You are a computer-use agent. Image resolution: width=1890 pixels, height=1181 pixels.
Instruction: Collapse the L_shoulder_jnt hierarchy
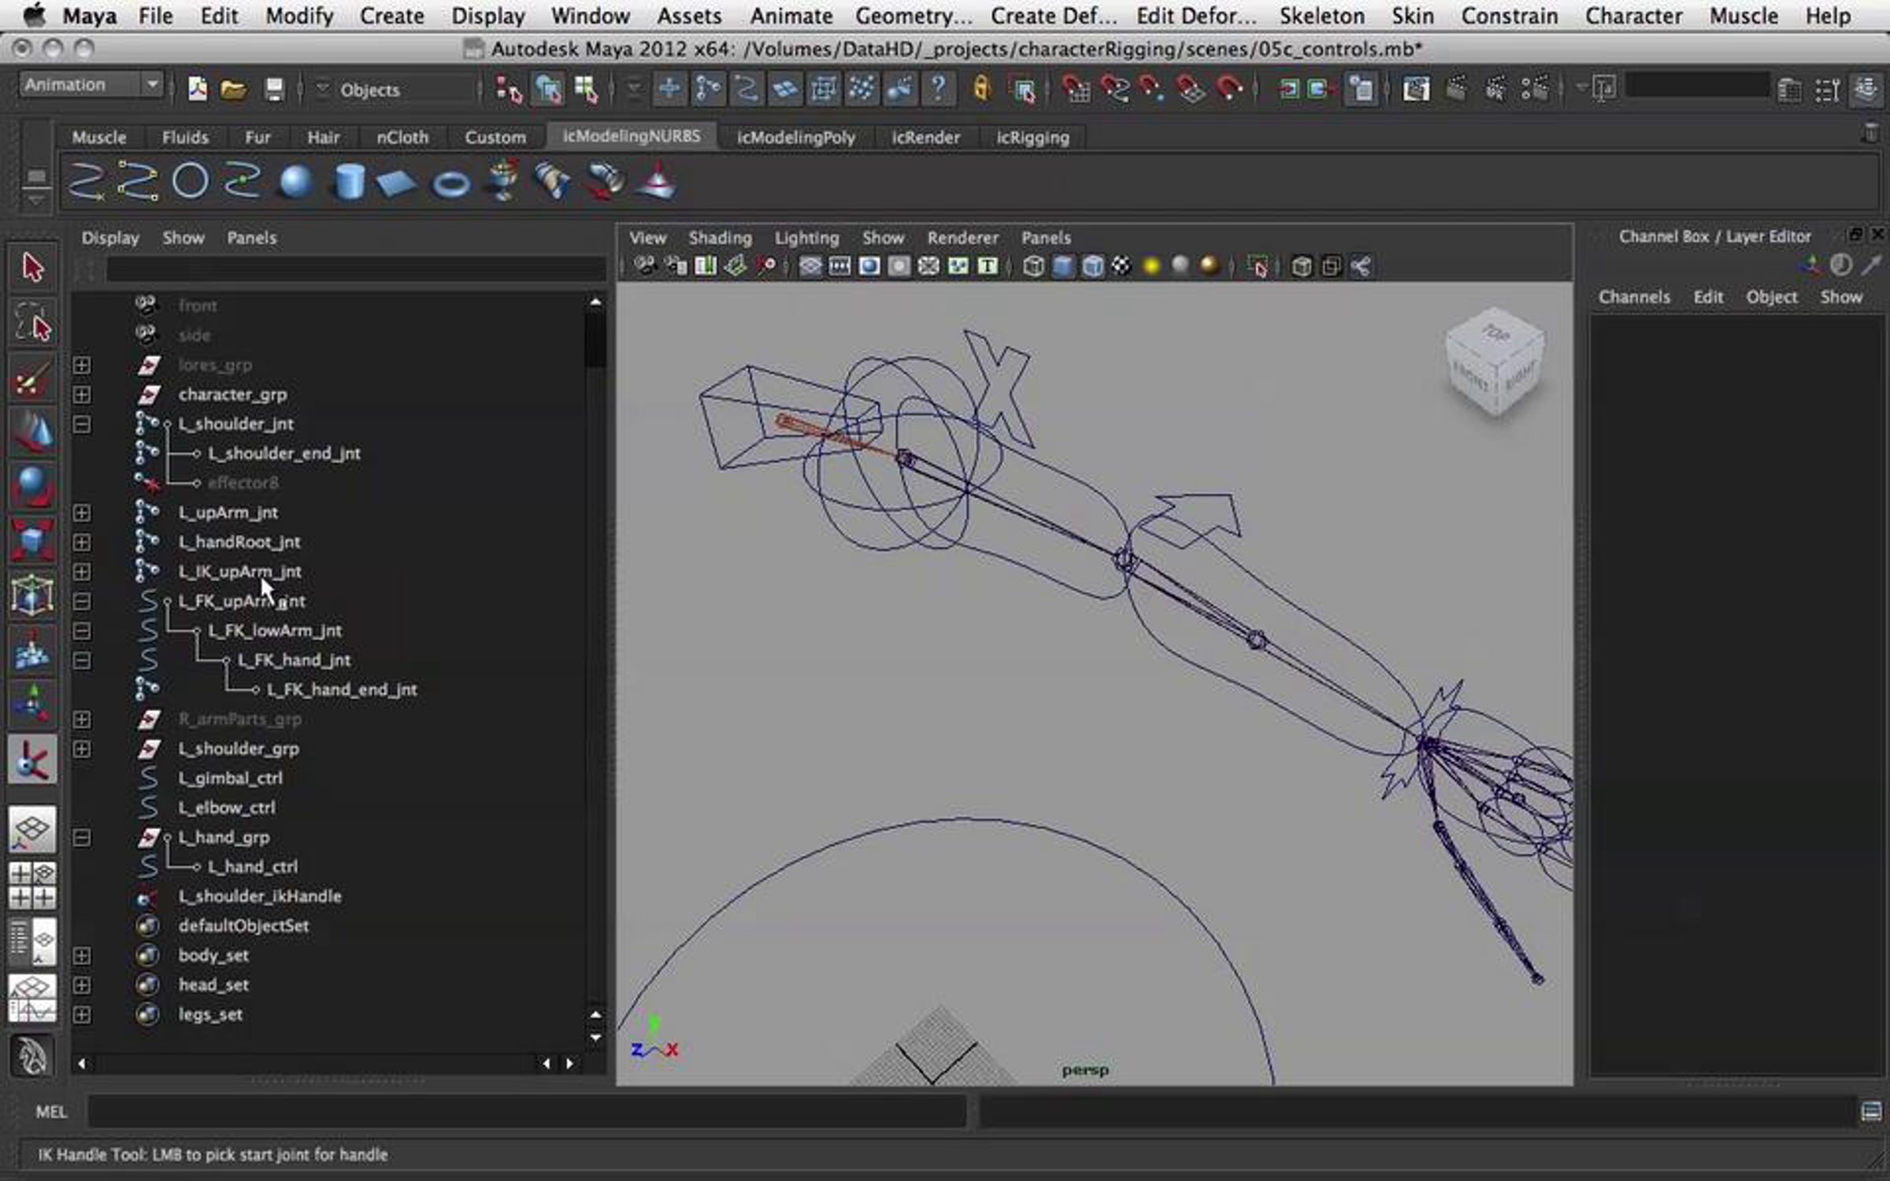coord(81,424)
